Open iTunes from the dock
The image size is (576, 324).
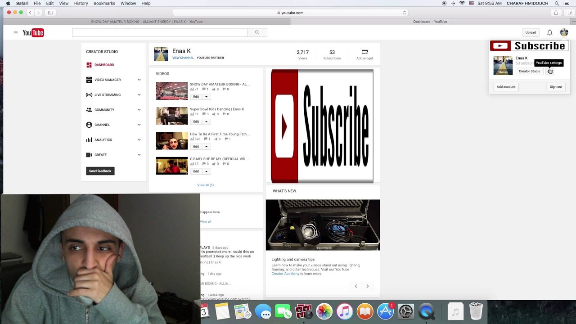click(x=344, y=312)
